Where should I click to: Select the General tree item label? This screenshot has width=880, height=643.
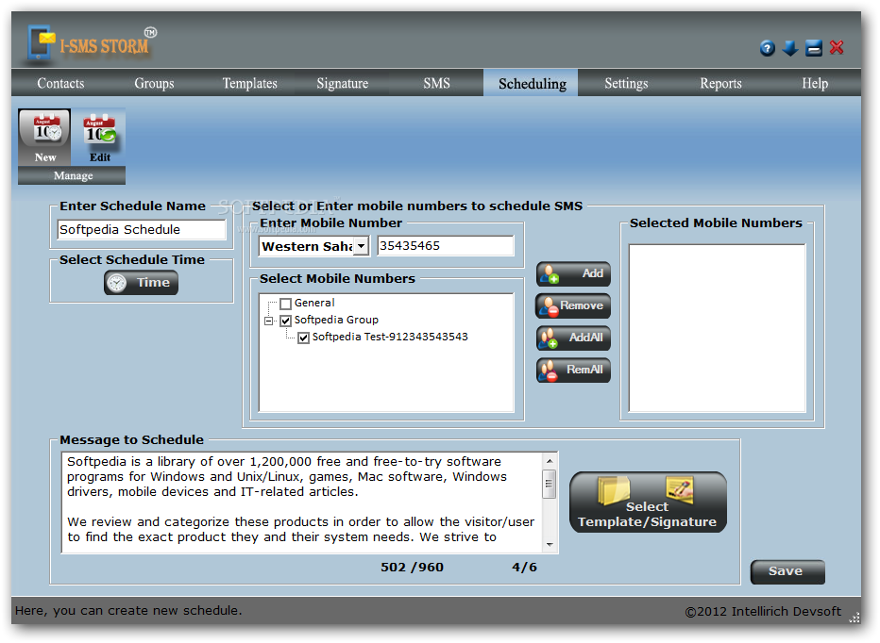tap(314, 304)
